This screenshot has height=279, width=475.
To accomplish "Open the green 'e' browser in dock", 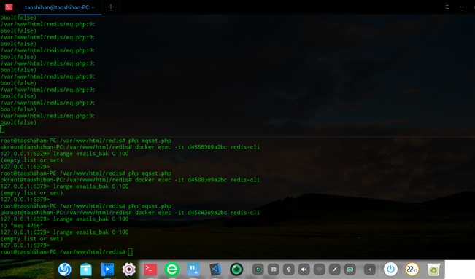I will tap(171, 270).
